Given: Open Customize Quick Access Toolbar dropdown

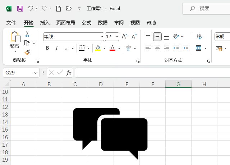Looking at the screenshot, I should pos(79,9).
